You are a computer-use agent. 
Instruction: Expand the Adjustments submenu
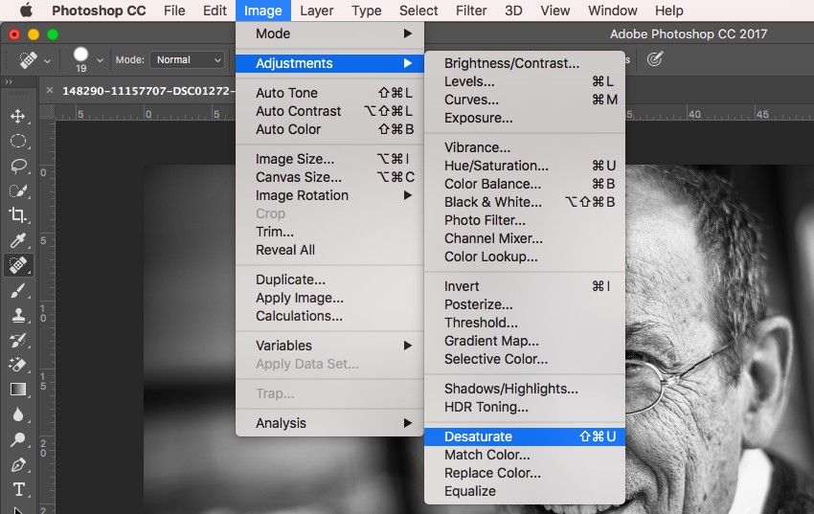329,63
